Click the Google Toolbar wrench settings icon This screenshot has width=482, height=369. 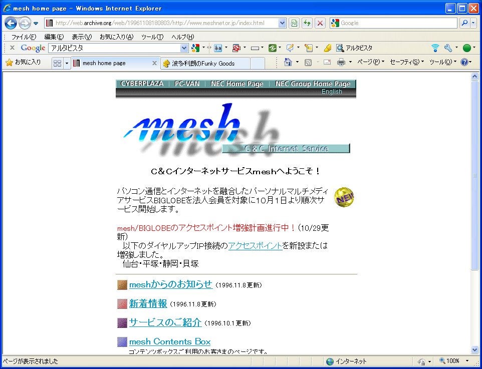point(448,48)
